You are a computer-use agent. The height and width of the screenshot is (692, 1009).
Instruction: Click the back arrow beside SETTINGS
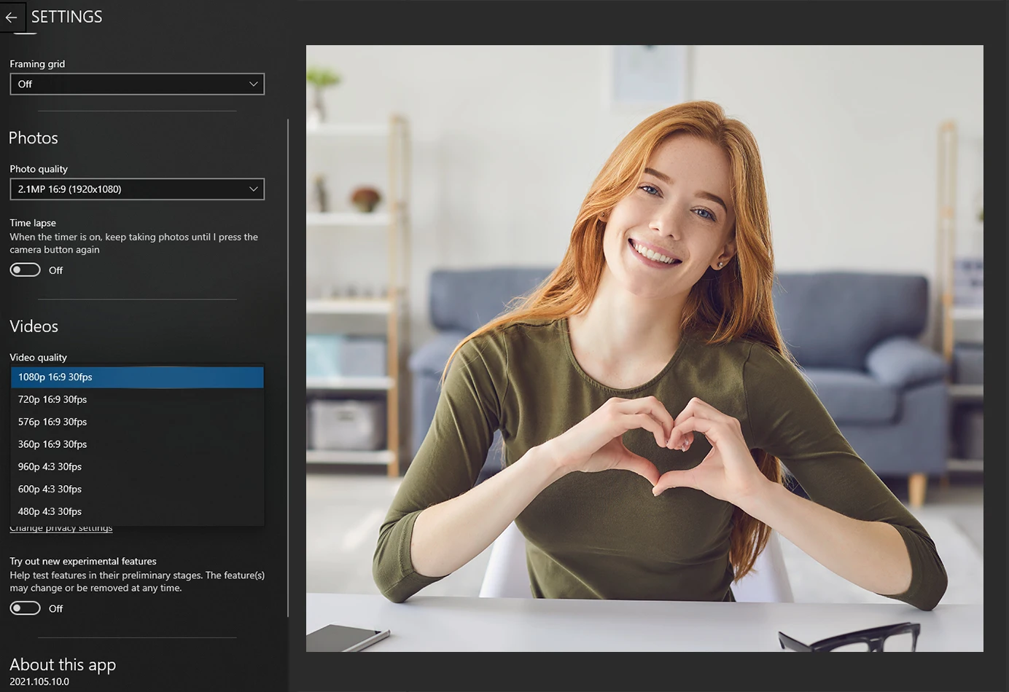click(12, 17)
